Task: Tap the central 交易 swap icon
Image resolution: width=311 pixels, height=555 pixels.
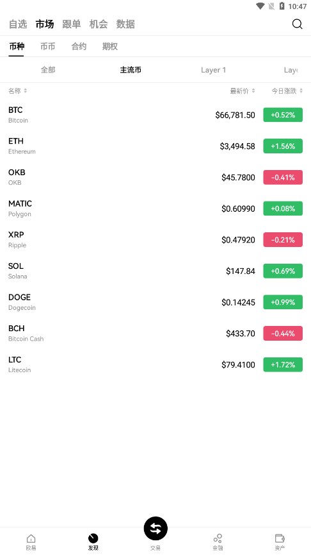Action: (x=155, y=529)
